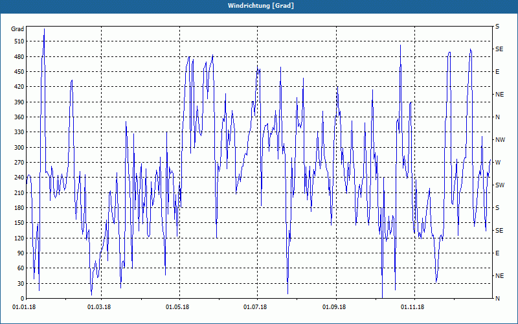
Task: Select the N compass label beside 360 gridline
Action: pos(497,117)
